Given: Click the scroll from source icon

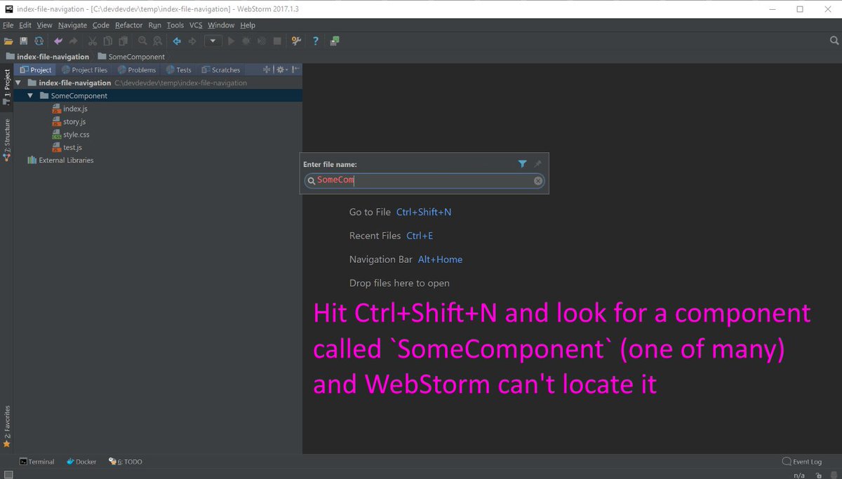Looking at the screenshot, I should (267, 69).
